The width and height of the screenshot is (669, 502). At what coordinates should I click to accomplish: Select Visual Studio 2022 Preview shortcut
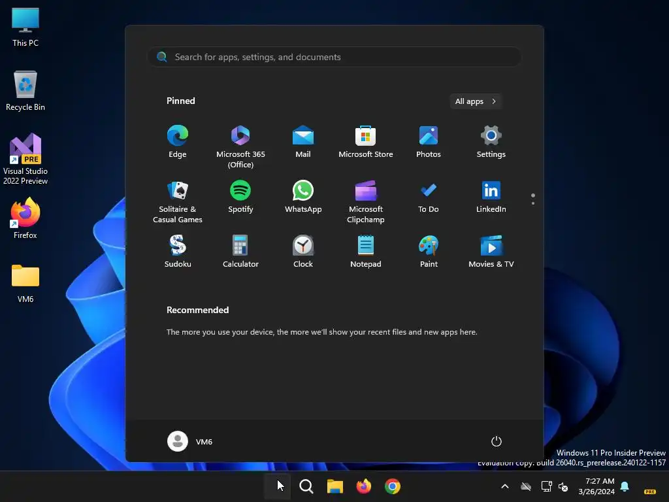point(25,159)
